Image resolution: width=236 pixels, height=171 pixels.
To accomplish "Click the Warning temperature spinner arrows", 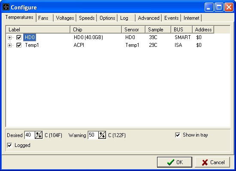I will coord(102,135).
